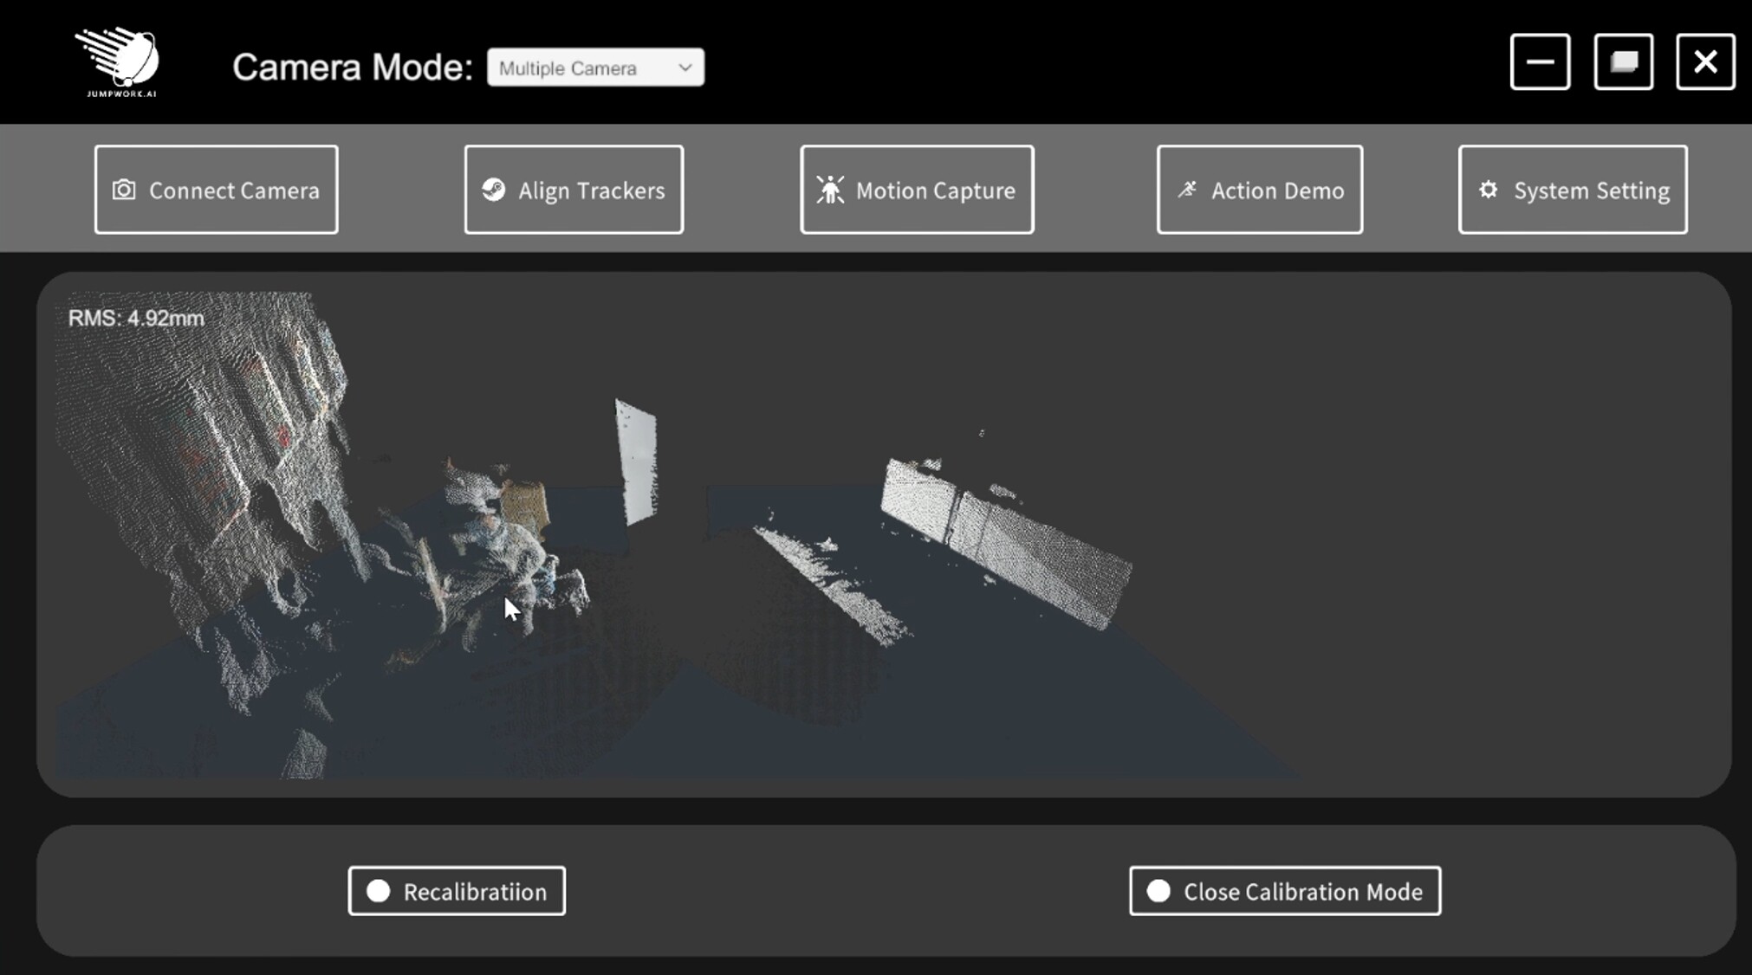Image resolution: width=1752 pixels, height=975 pixels.
Task: Click the running figure icon on Action Demo
Action: [x=1189, y=189]
